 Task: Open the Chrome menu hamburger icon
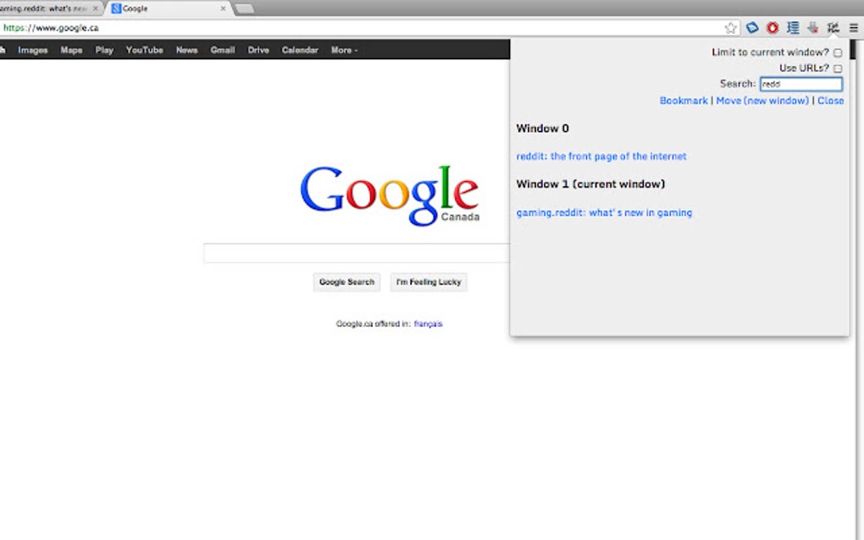coord(854,27)
